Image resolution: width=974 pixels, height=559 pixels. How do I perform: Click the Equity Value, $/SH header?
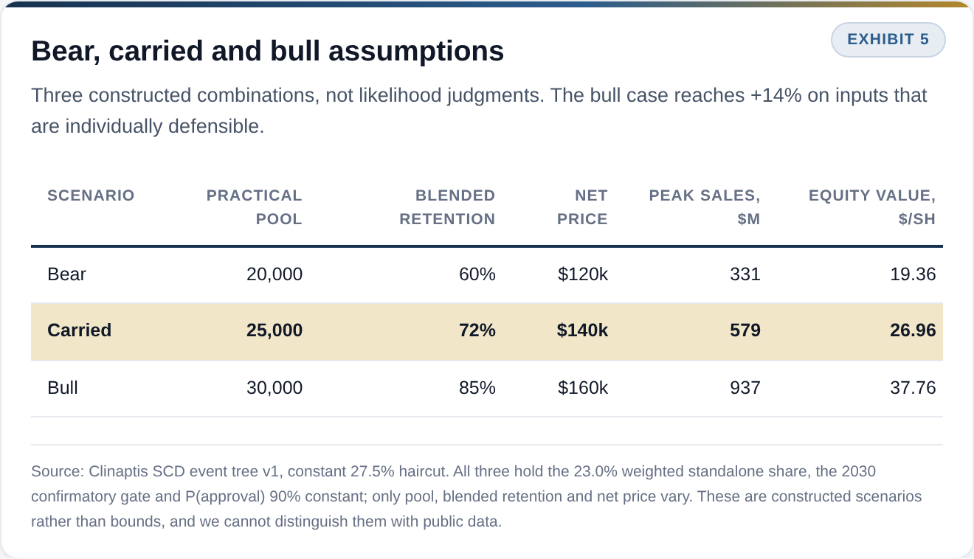point(872,207)
